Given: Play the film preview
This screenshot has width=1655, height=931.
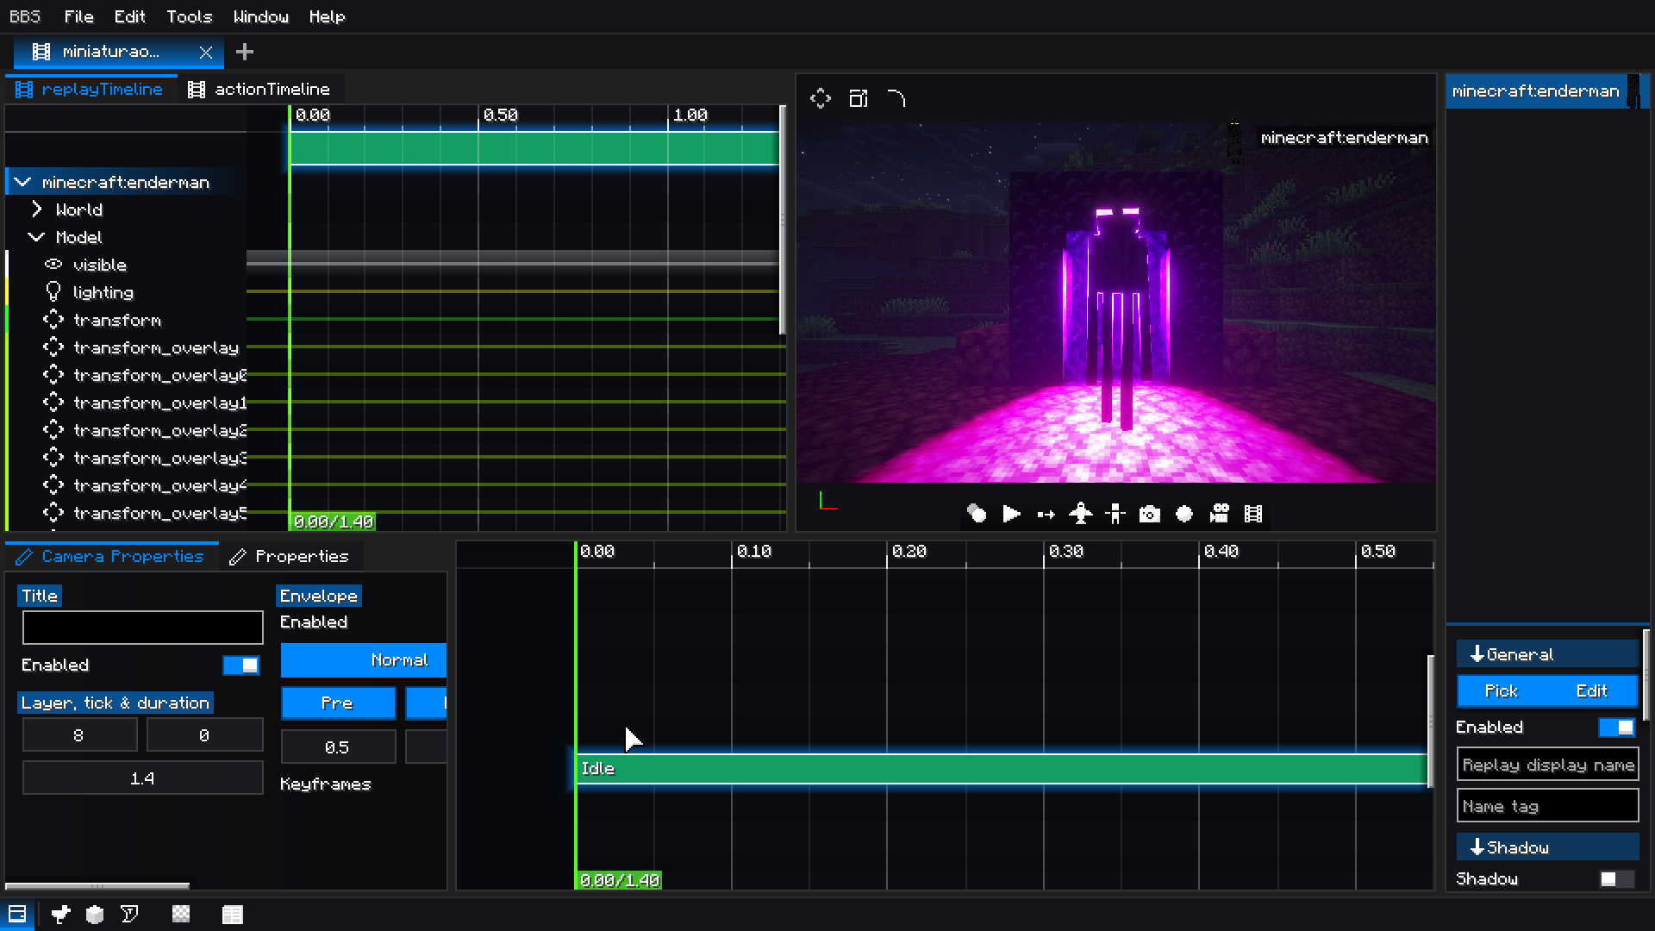Looking at the screenshot, I should pos(1011,514).
